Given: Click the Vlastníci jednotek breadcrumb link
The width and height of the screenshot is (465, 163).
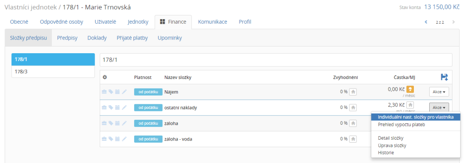Looking at the screenshot, I should pyautogui.click(x=31, y=7).
